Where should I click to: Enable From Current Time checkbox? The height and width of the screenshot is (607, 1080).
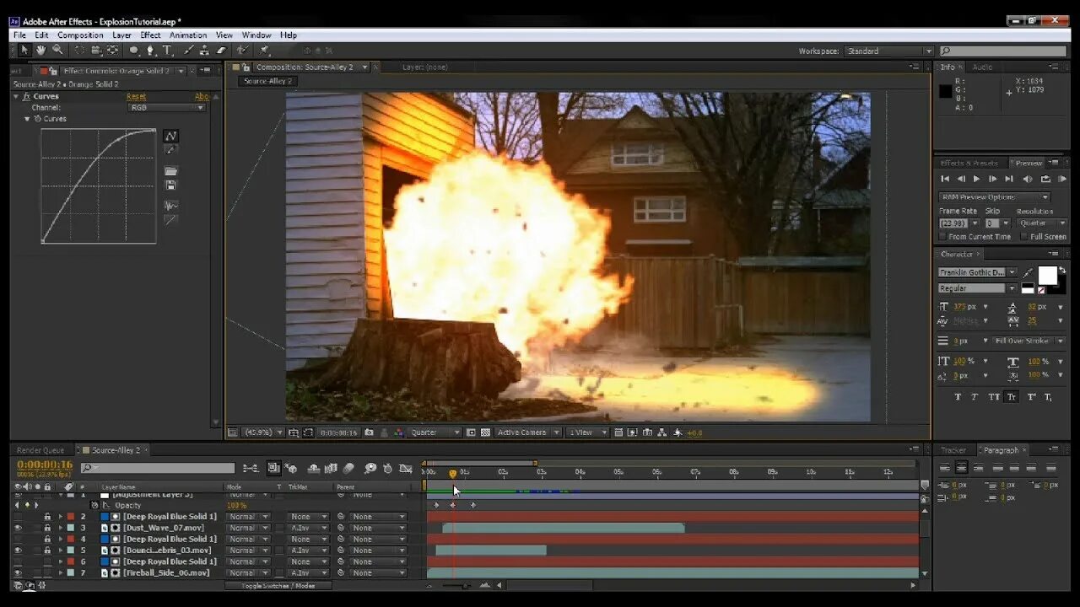click(944, 237)
